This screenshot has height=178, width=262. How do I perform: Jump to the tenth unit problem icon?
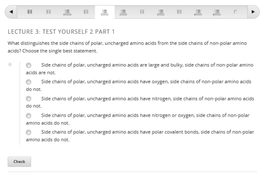(198, 12)
